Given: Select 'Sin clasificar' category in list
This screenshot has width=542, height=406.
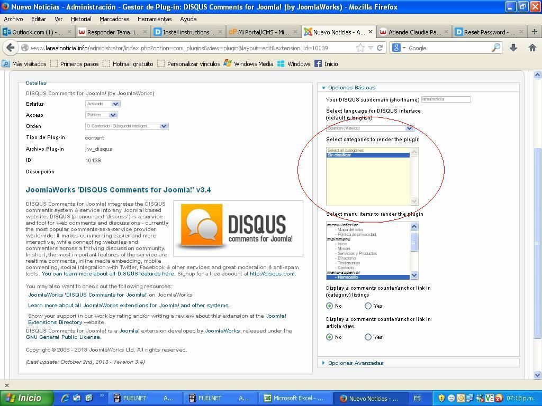Looking at the screenshot, I should coord(368,155).
